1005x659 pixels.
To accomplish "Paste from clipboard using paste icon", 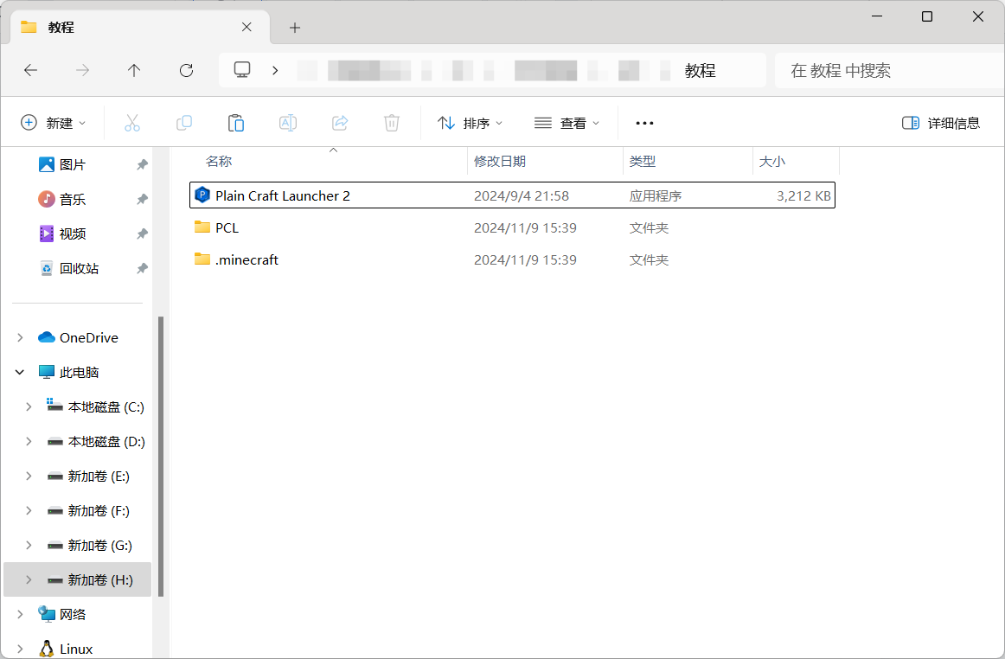I will [235, 123].
